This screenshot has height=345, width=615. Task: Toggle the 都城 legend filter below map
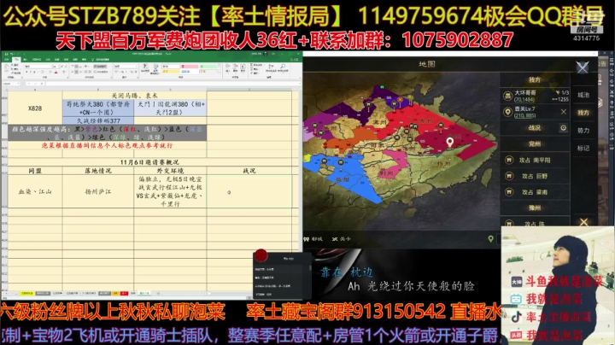(313, 239)
